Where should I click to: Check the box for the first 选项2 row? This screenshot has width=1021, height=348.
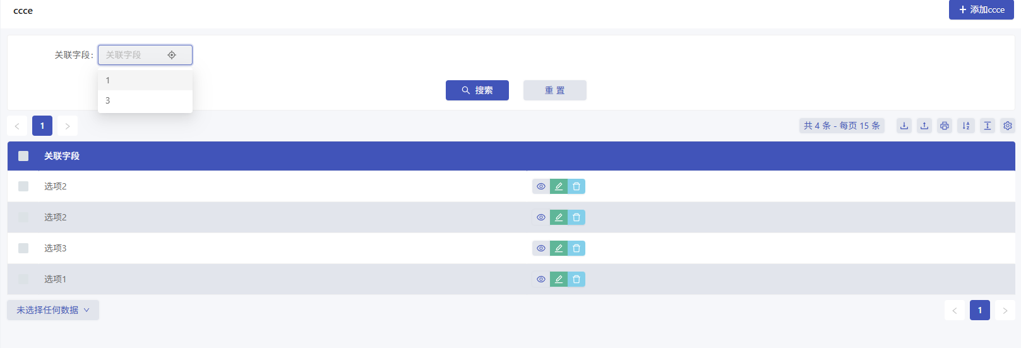click(23, 186)
